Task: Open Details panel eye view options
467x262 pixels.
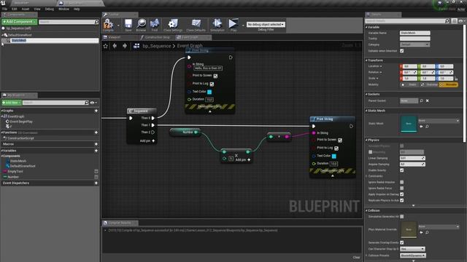Action: tap(461, 21)
